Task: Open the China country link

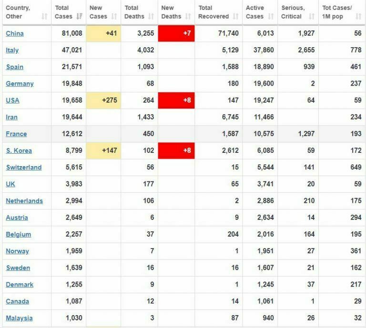Action: click(x=15, y=33)
